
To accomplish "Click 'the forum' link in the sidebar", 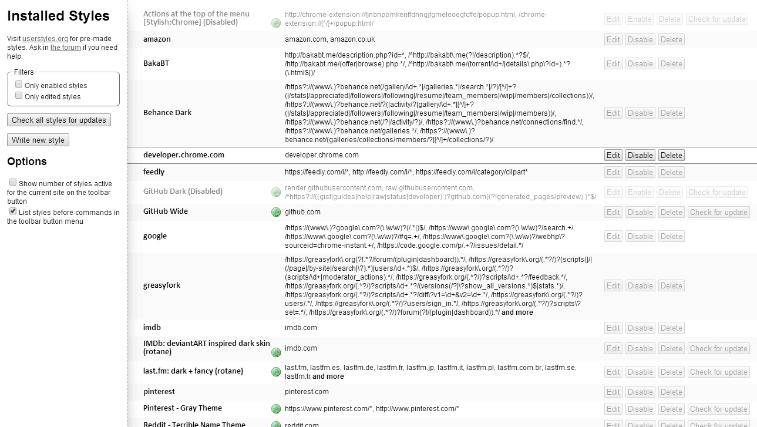I will coord(65,48).
